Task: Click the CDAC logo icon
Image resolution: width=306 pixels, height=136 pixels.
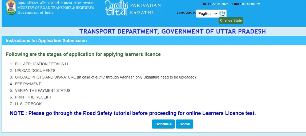Action: point(222,14)
